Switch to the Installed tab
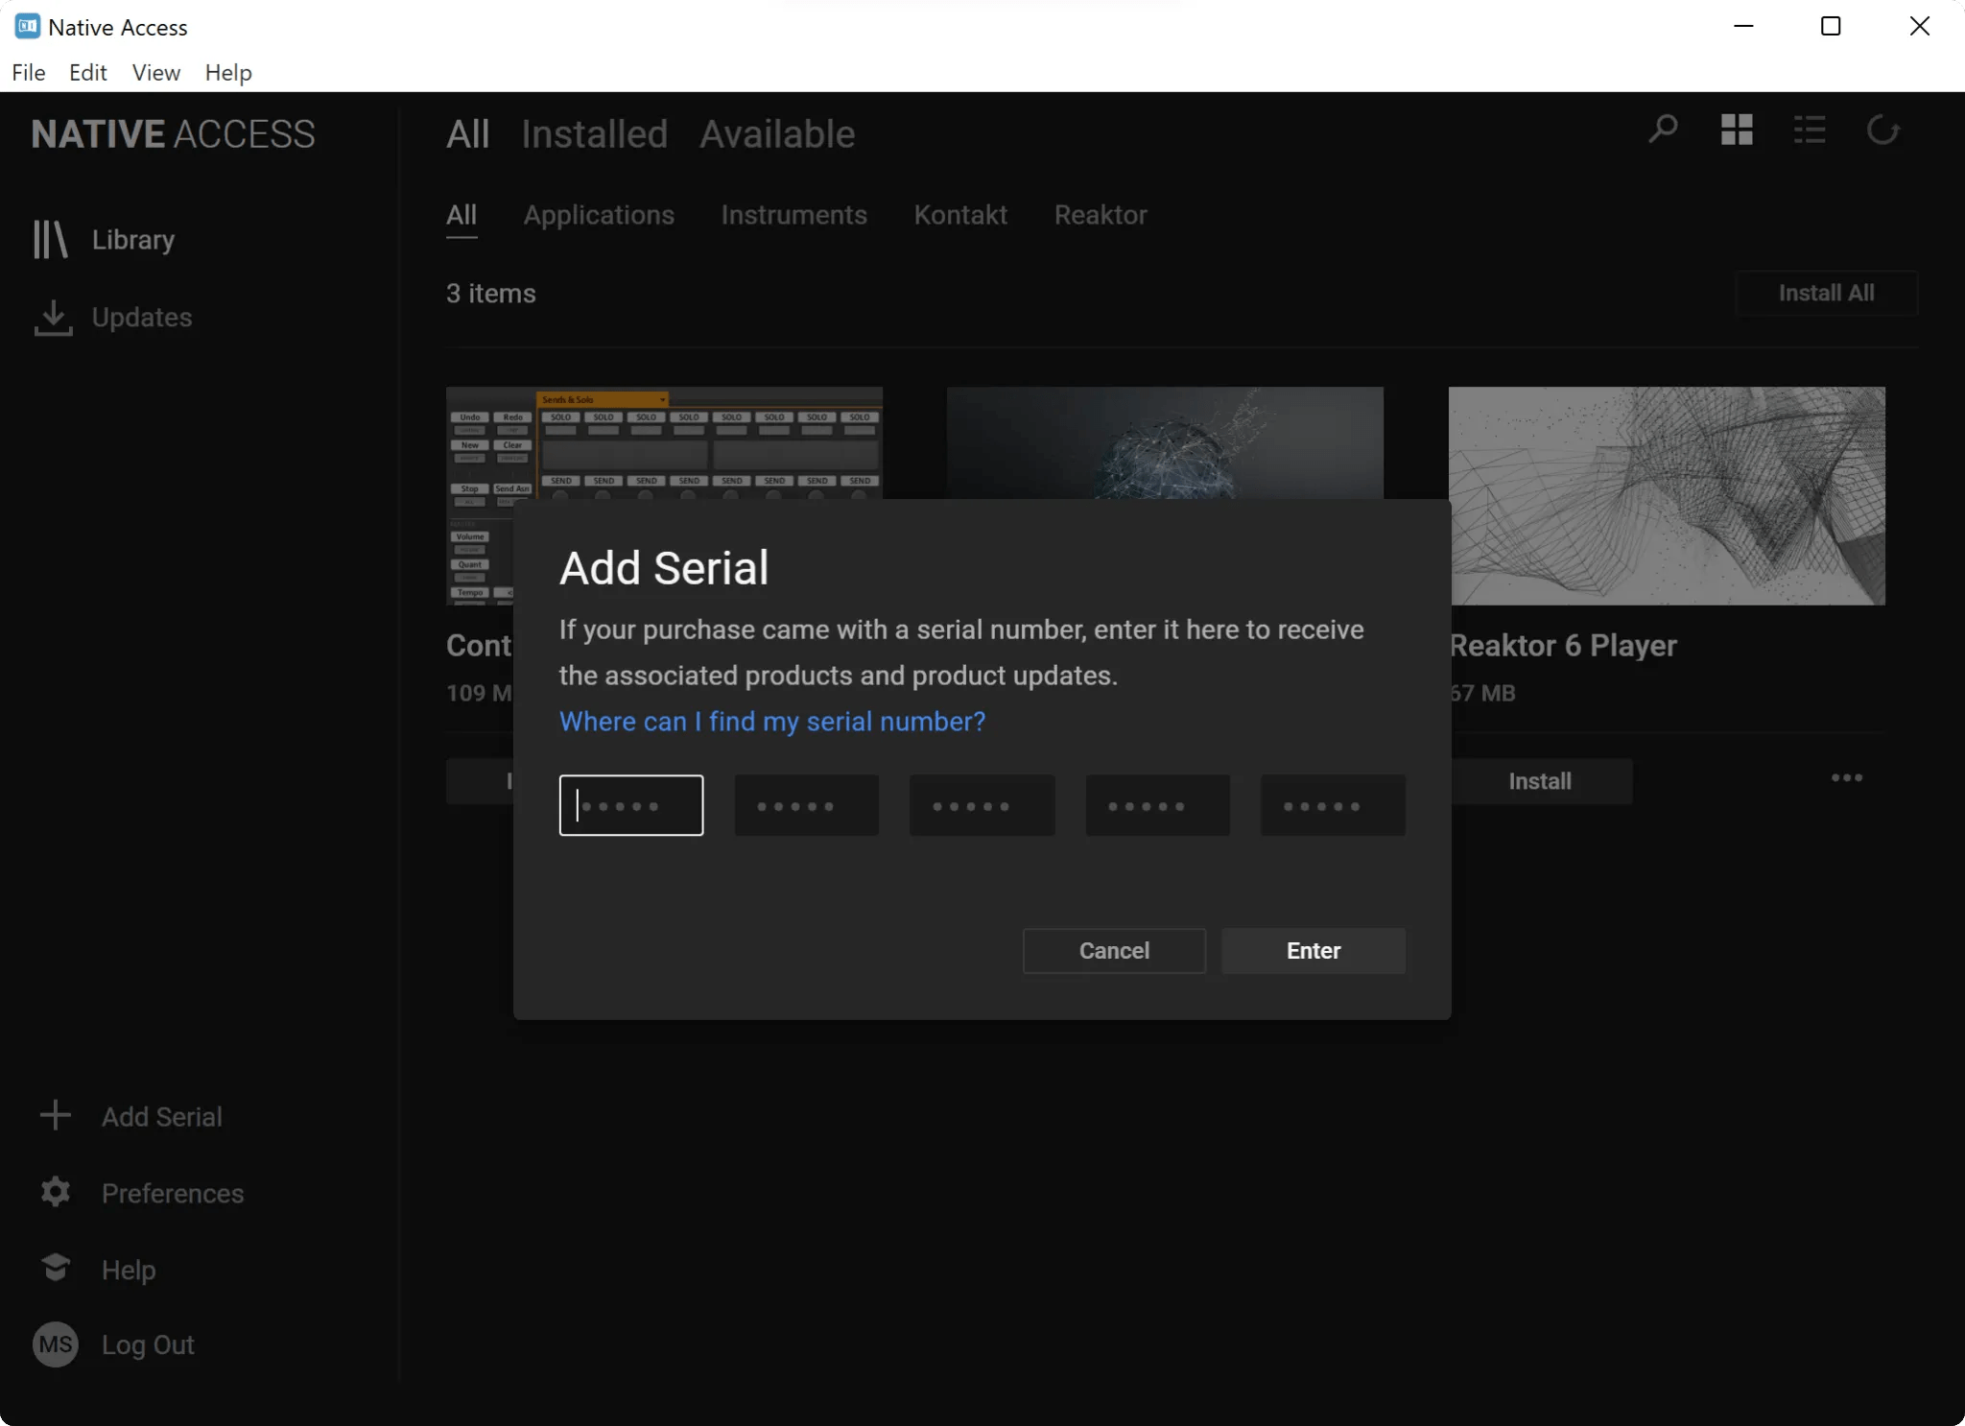 pos(594,134)
